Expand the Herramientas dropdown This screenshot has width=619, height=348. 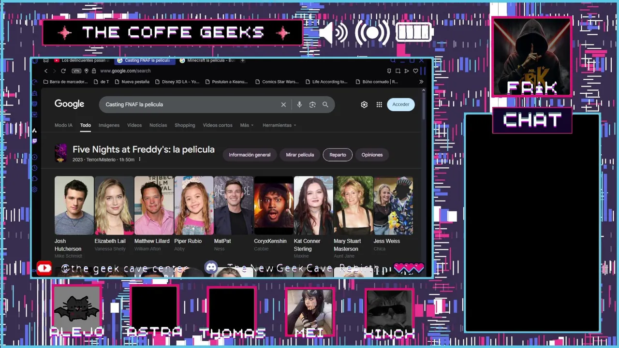279,125
